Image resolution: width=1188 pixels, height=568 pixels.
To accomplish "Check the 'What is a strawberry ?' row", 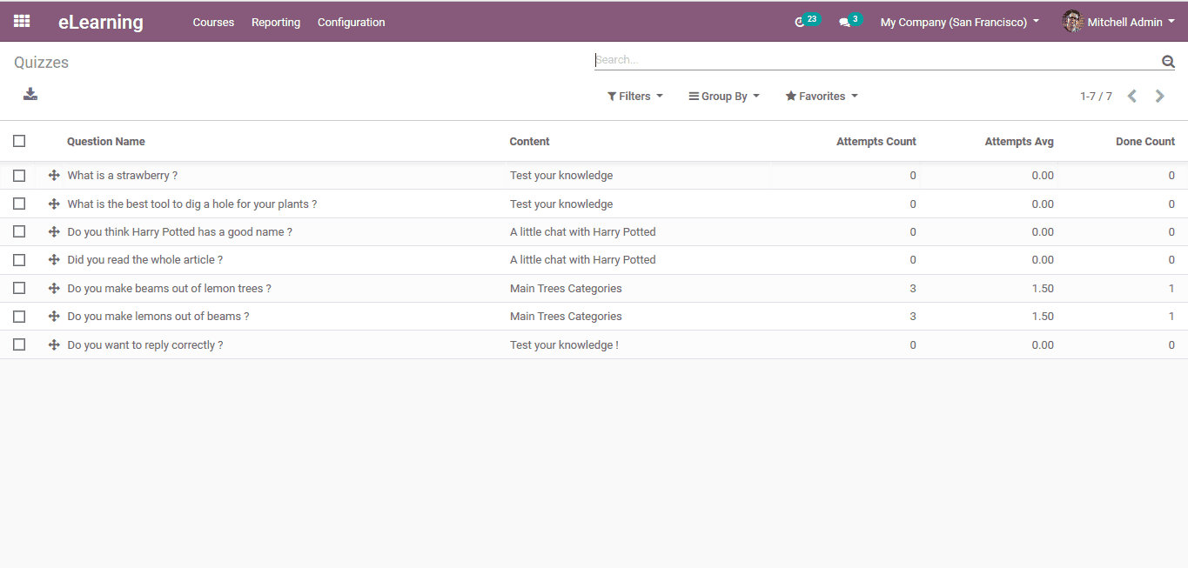I will point(19,176).
